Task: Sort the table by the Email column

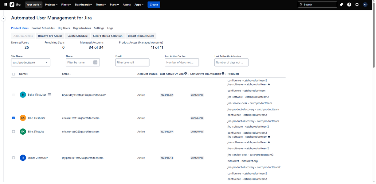Action: coord(66,74)
